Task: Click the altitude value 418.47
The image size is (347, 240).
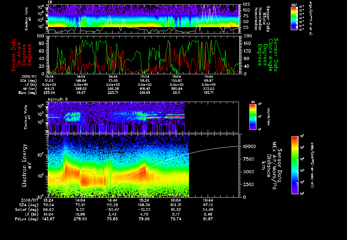Action: pyautogui.click(x=145, y=88)
